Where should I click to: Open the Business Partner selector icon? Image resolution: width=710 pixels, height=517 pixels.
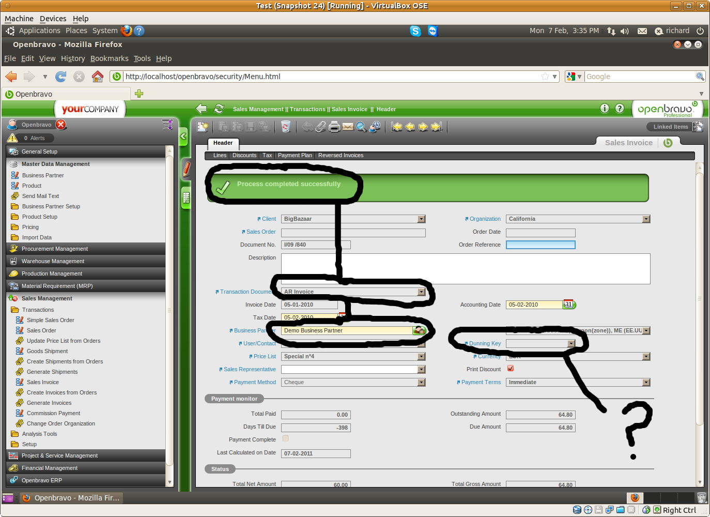[x=419, y=330]
